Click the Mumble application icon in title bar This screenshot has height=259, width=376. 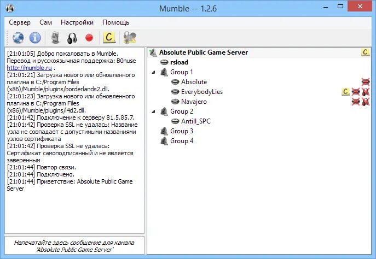point(10,9)
